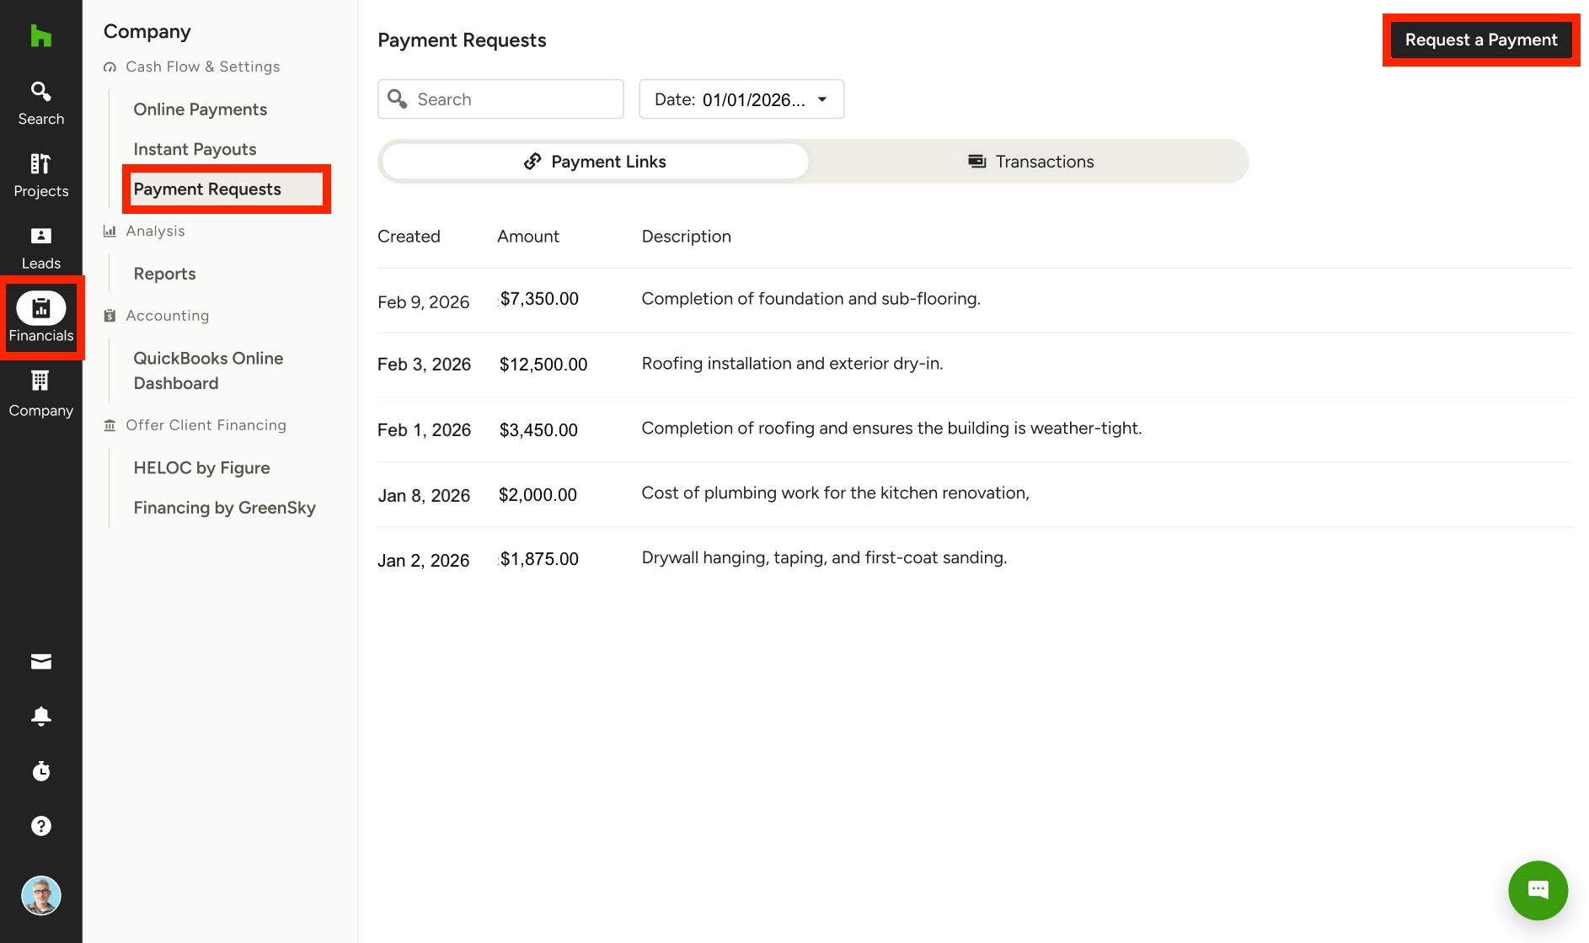
Task: Click the card icon on Transactions
Action: pos(976,161)
